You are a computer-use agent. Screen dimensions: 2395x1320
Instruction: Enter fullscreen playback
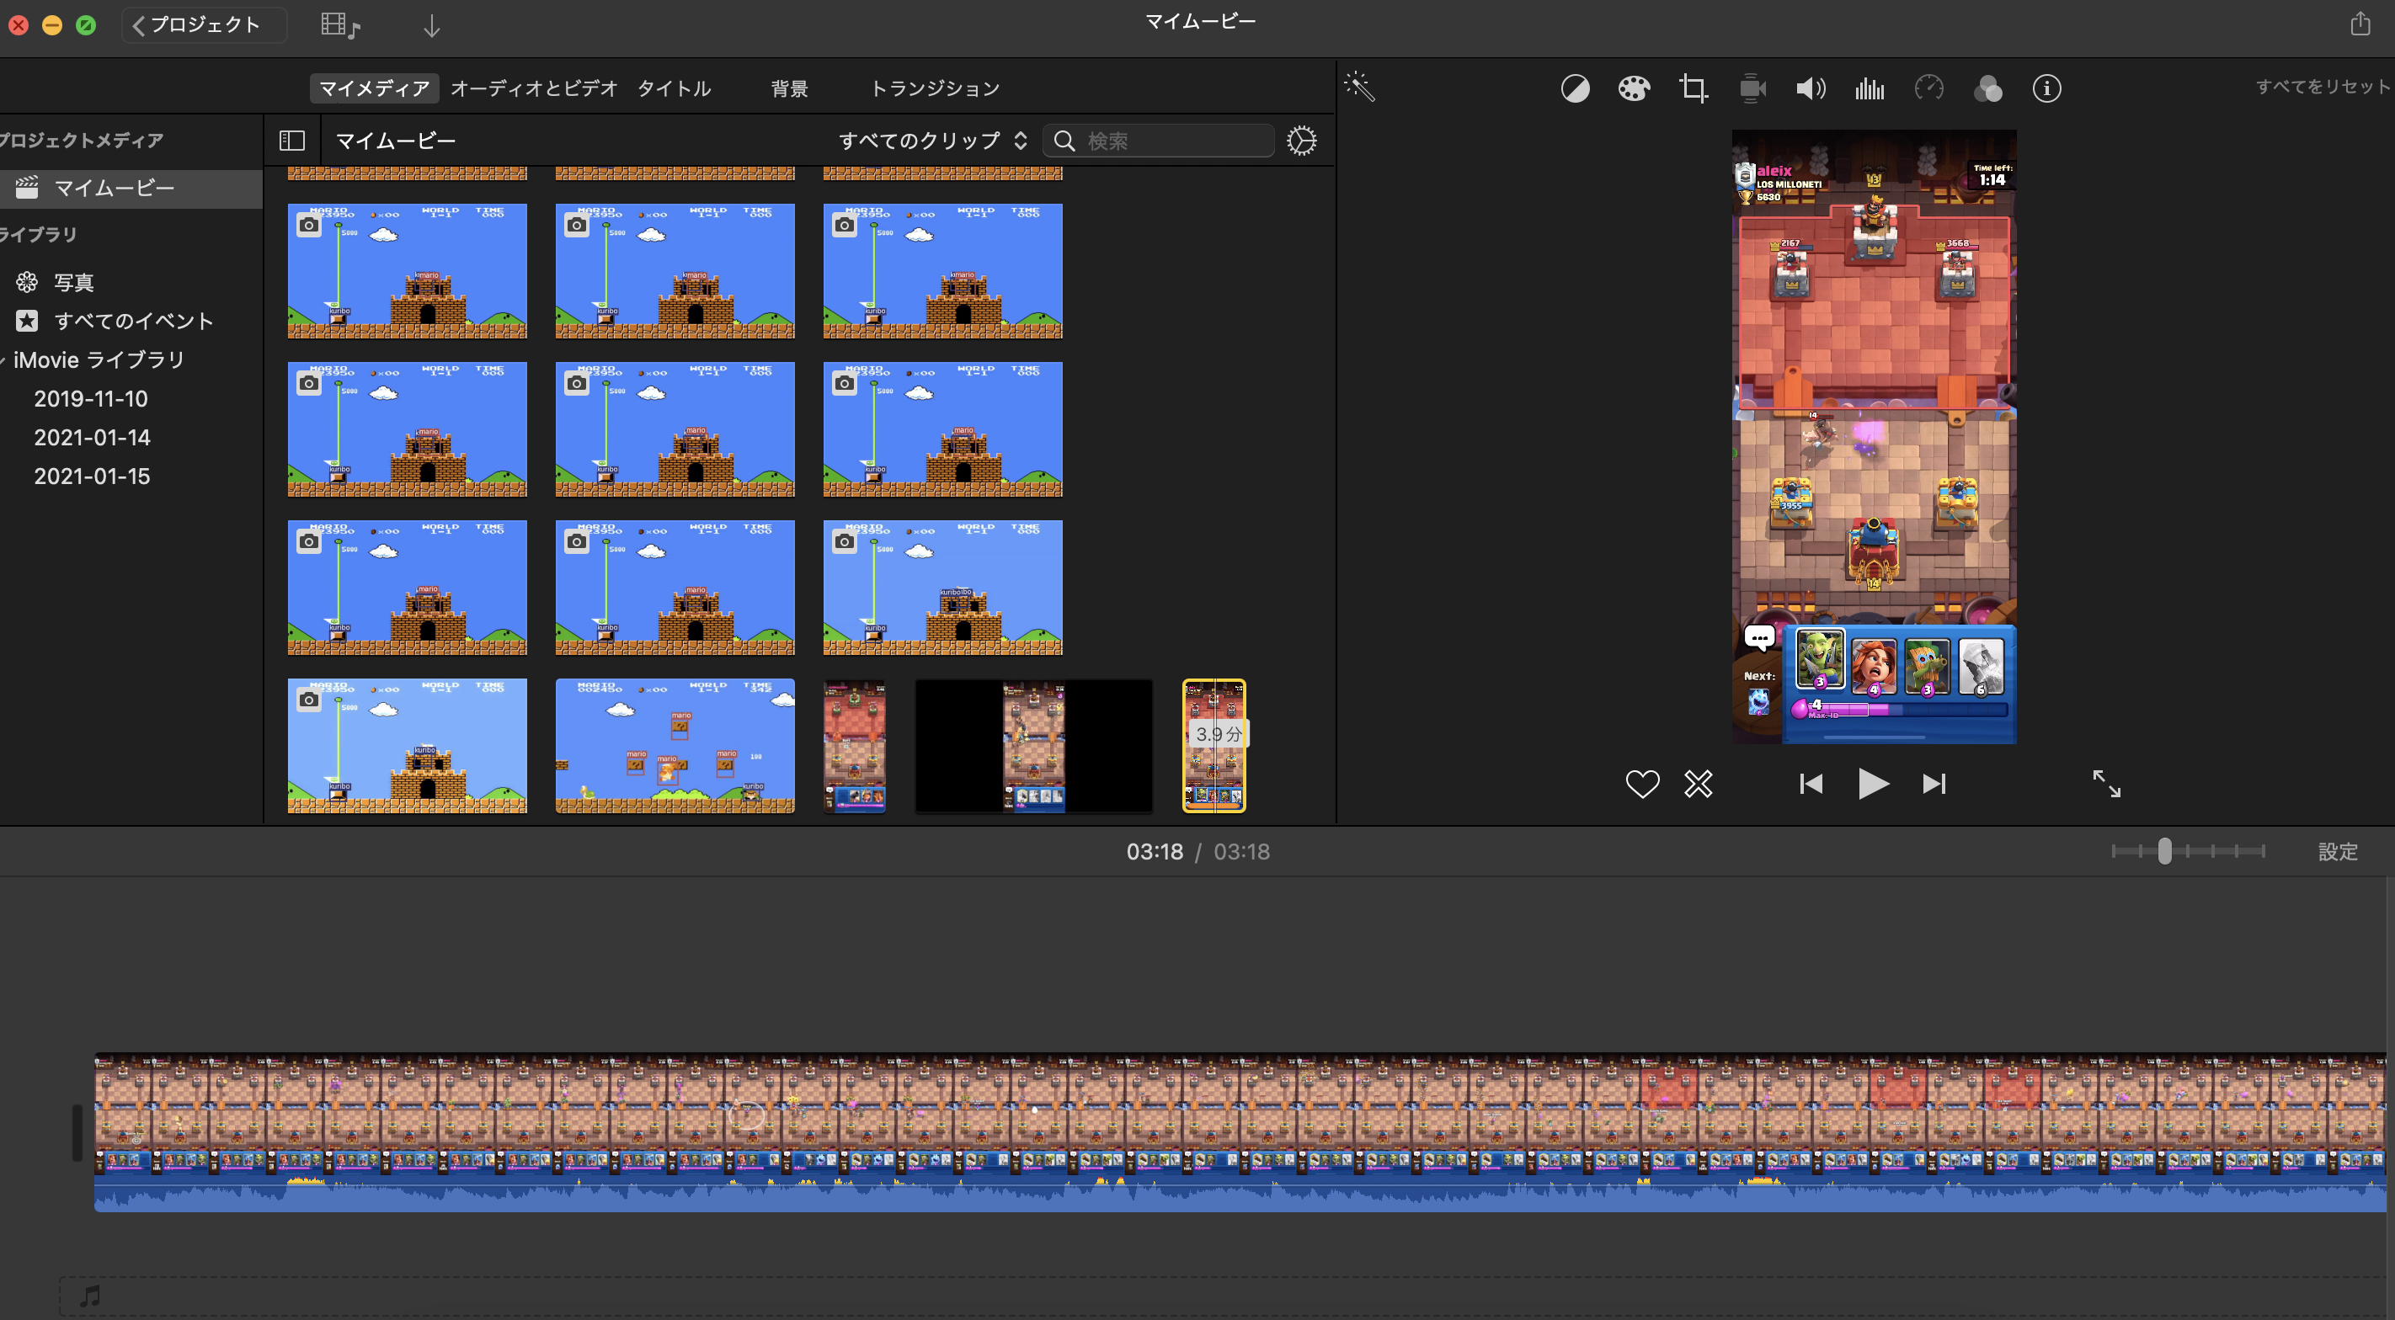2107,784
